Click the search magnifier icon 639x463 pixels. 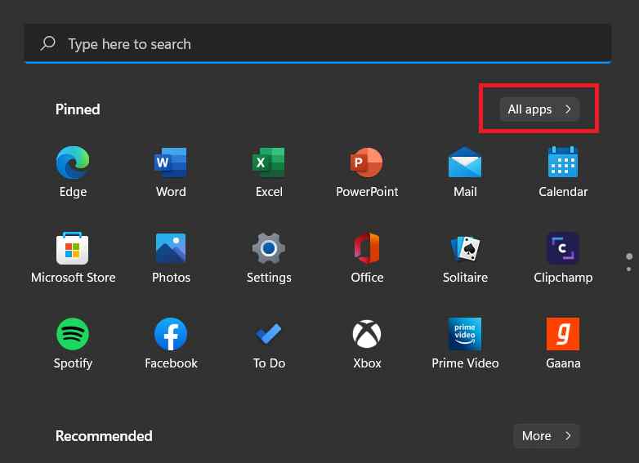(47, 43)
